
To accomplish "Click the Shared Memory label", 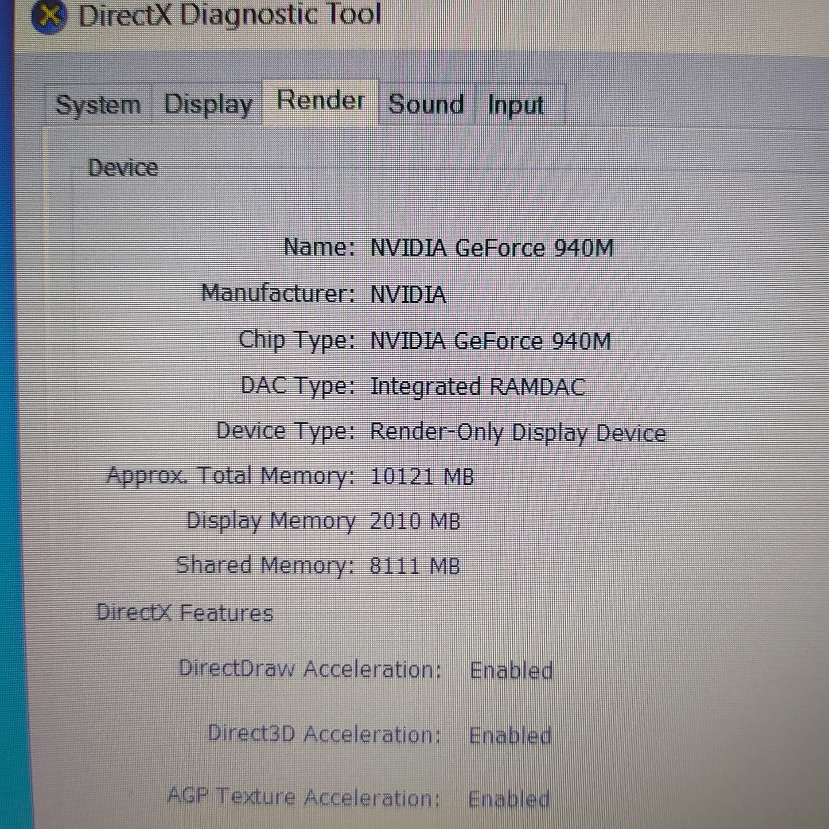I will point(265,566).
